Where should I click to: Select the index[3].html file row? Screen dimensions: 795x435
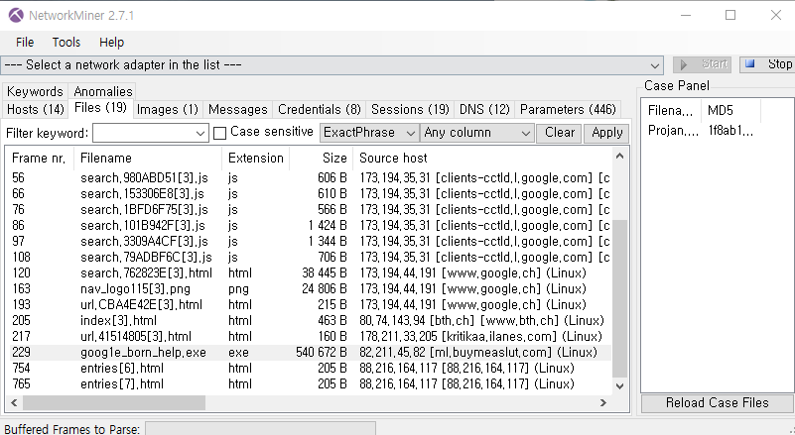[x=311, y=321]
